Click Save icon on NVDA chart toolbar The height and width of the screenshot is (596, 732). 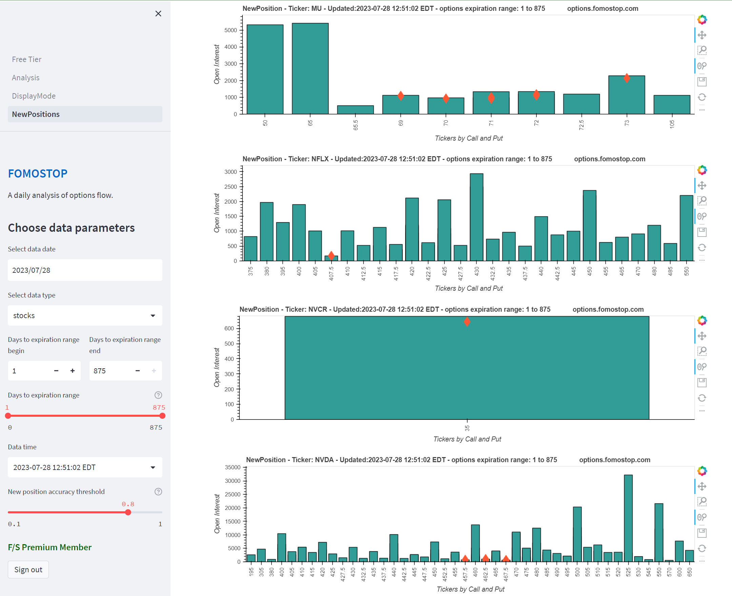[x=702, y=533]
